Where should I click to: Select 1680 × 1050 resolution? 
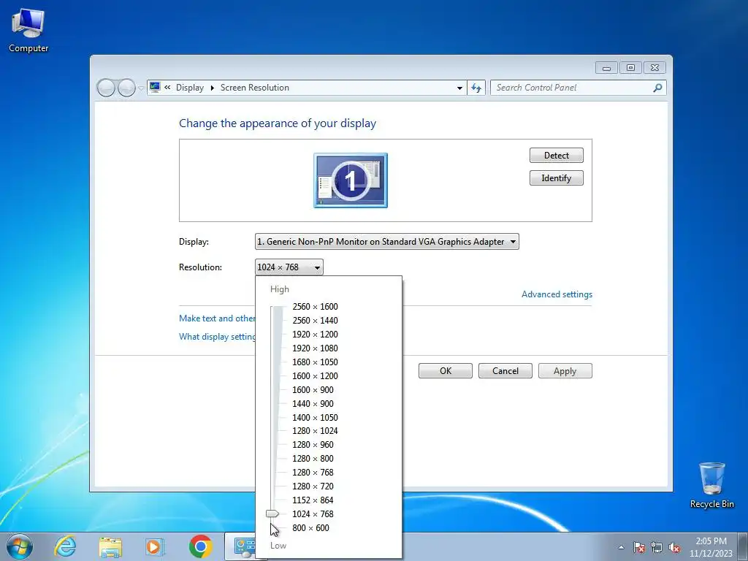click(315, 362)
